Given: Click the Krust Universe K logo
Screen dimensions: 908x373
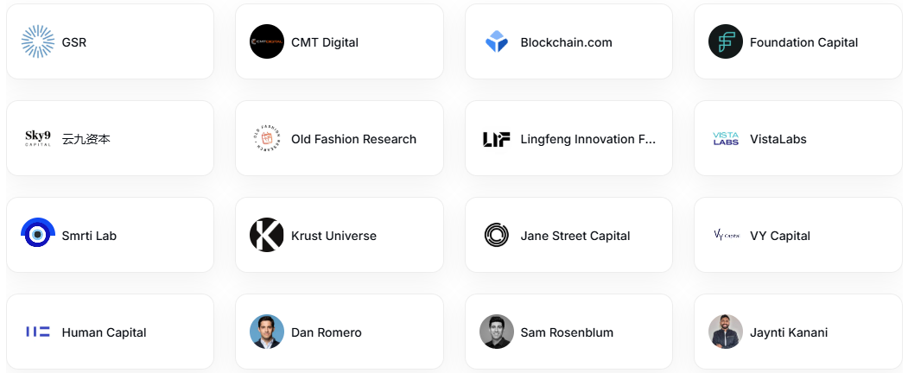Looking at the screenshot, I should [x=267, y=235].
